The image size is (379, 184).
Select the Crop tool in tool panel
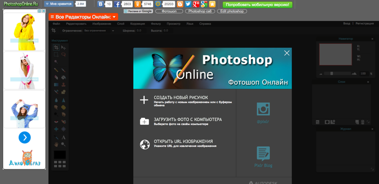click(x=56, y=48)
